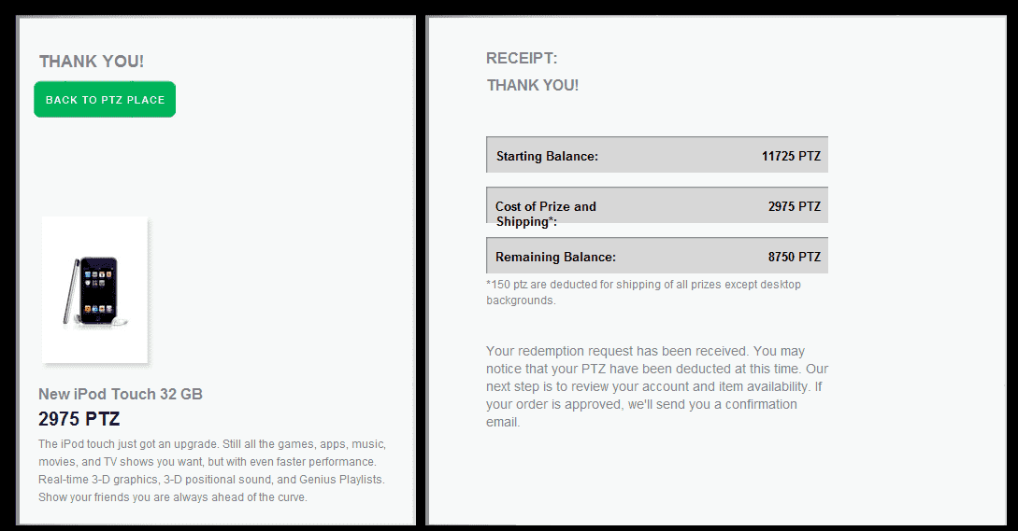The width and height of the screenshot is (1018, 531).
Task: Click the THANK YOU heading below RECEIPT
Action: pyautogui.click(x=533, y=86)
